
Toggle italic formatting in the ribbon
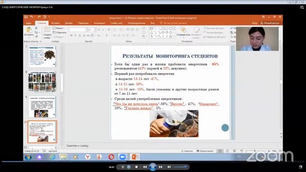pos(76,35)
